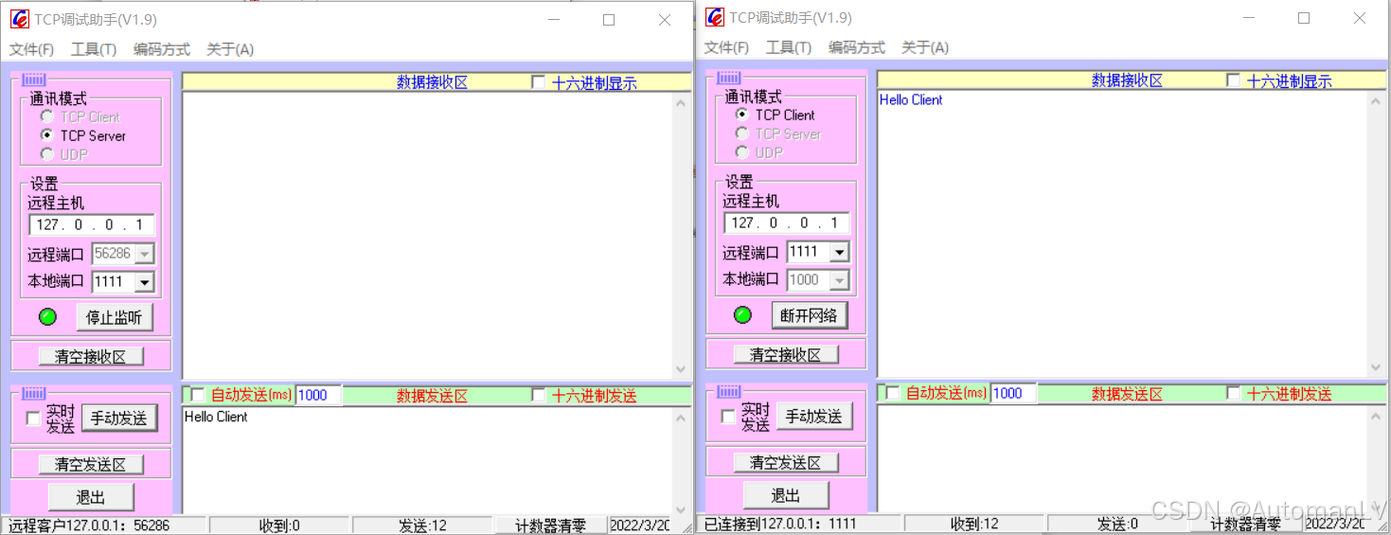Open 关于(A) menu in right window
The image size is (1391, 535).
coord(925,47)
